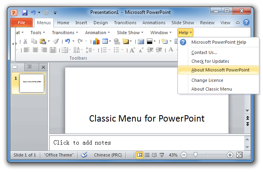Image resolution: width=263 pixels, height=172 pixels.
Task: Expand the Window classic menu
Action: [x=161, y=33]
